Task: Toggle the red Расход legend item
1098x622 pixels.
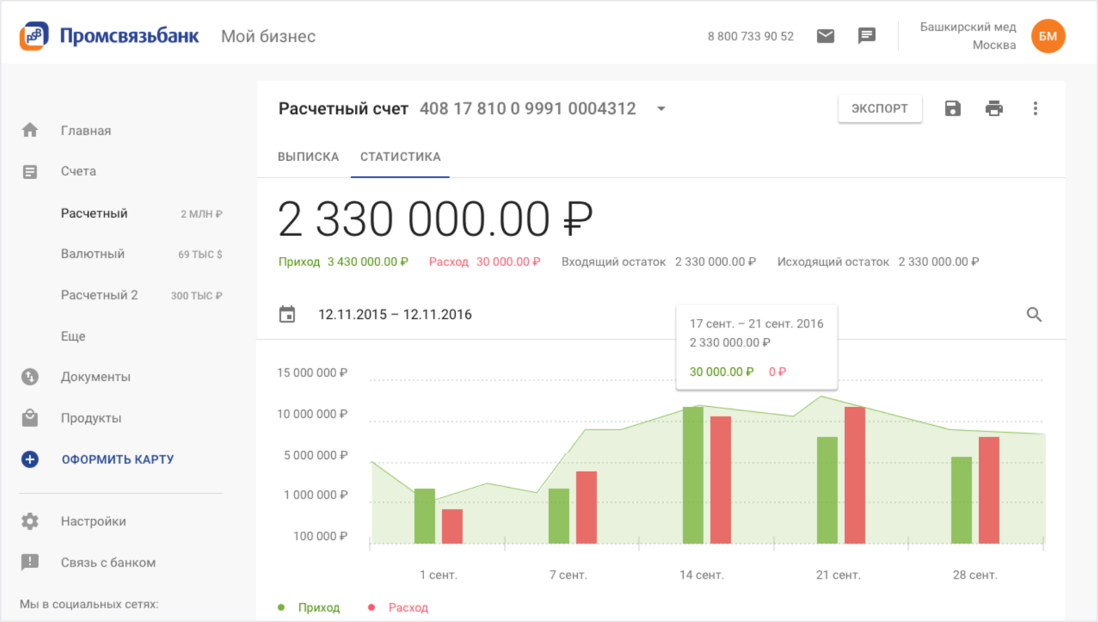Action: pos(398,608)
